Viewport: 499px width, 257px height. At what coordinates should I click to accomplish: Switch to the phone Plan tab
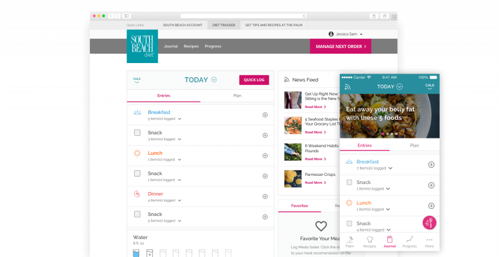pyautogui.click(x=414, y=145)
